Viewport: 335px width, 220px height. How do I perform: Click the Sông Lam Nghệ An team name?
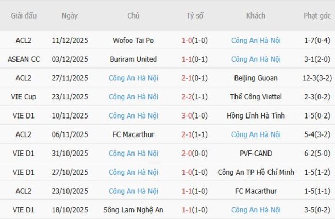pos(133,210)
